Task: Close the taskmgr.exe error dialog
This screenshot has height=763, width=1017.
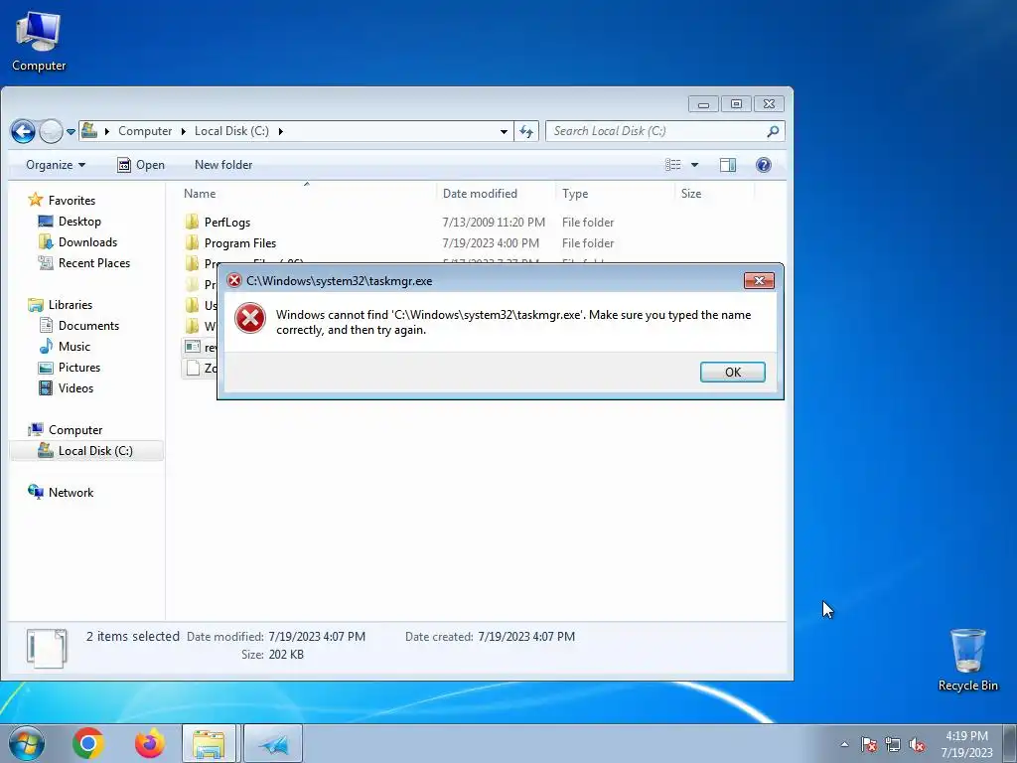Action: (x=758, y=280)
